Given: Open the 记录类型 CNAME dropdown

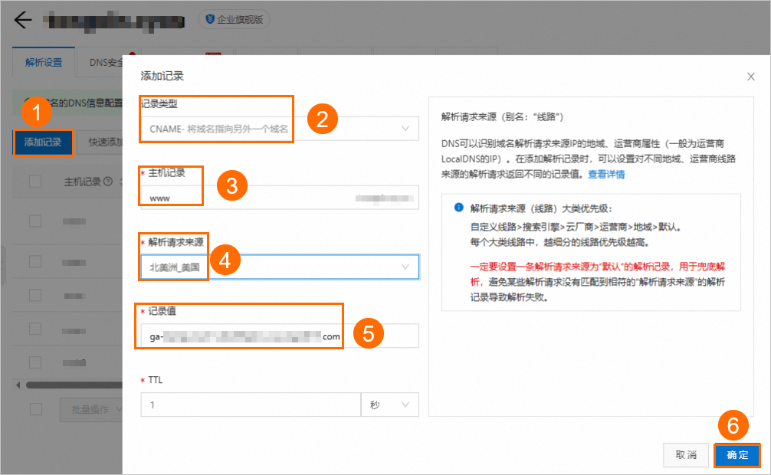Looking at the screenshot, I should point(280,129).
